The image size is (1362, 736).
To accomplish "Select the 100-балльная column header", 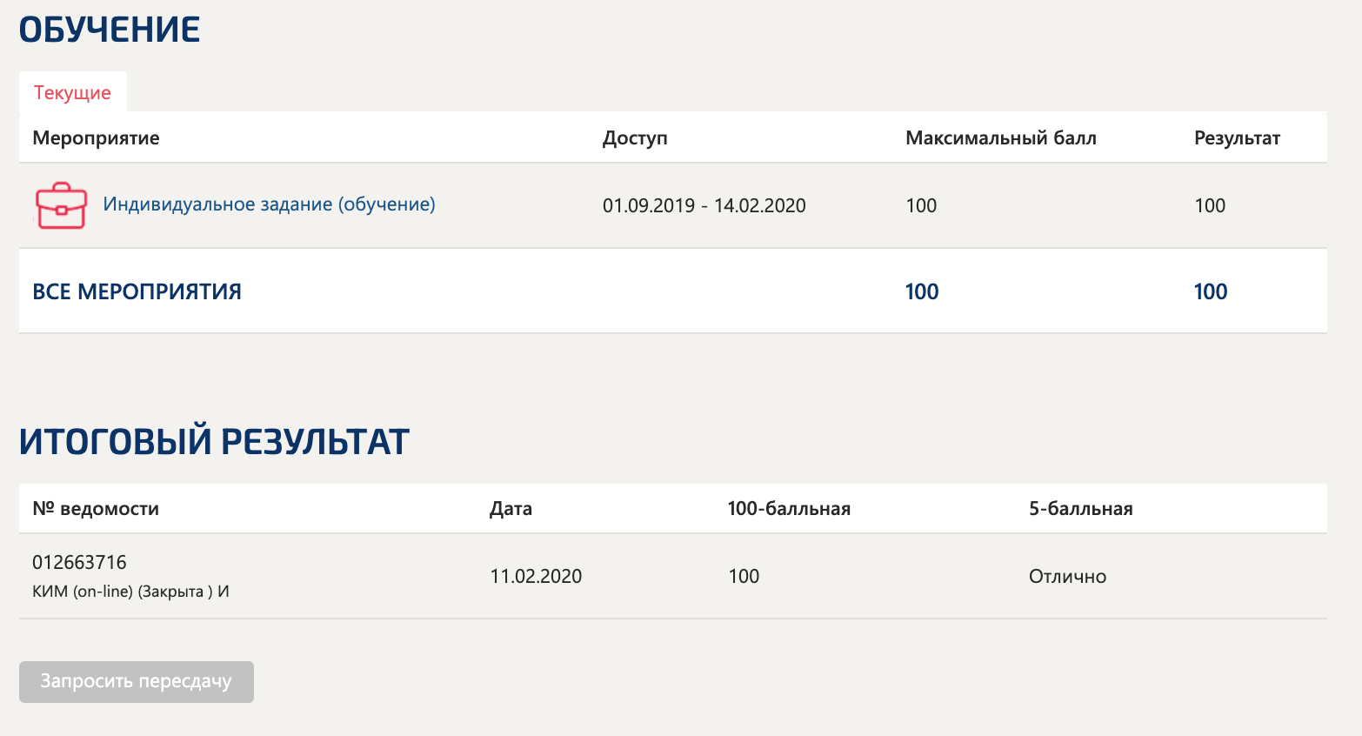I will click(x=789, y=509).
